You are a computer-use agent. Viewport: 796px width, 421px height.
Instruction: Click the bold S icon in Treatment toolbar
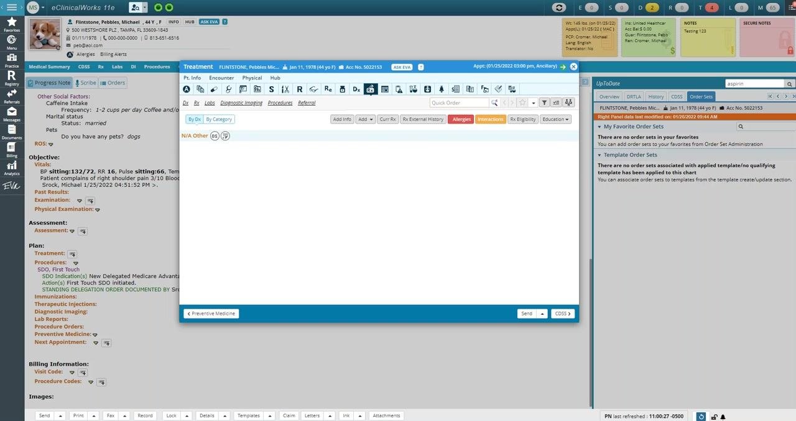point(271,89)
